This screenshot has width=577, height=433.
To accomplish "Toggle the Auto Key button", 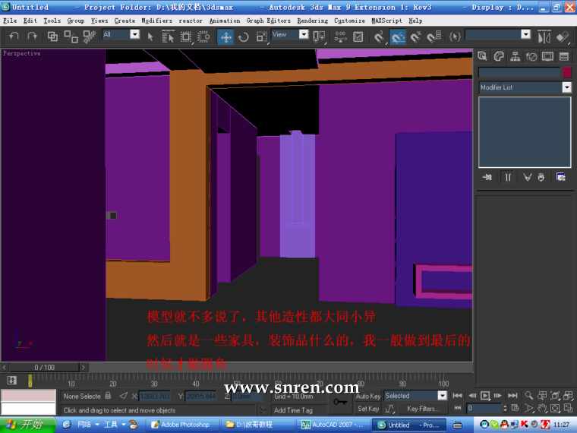I will pyautogui.click(x=367, y=397).
